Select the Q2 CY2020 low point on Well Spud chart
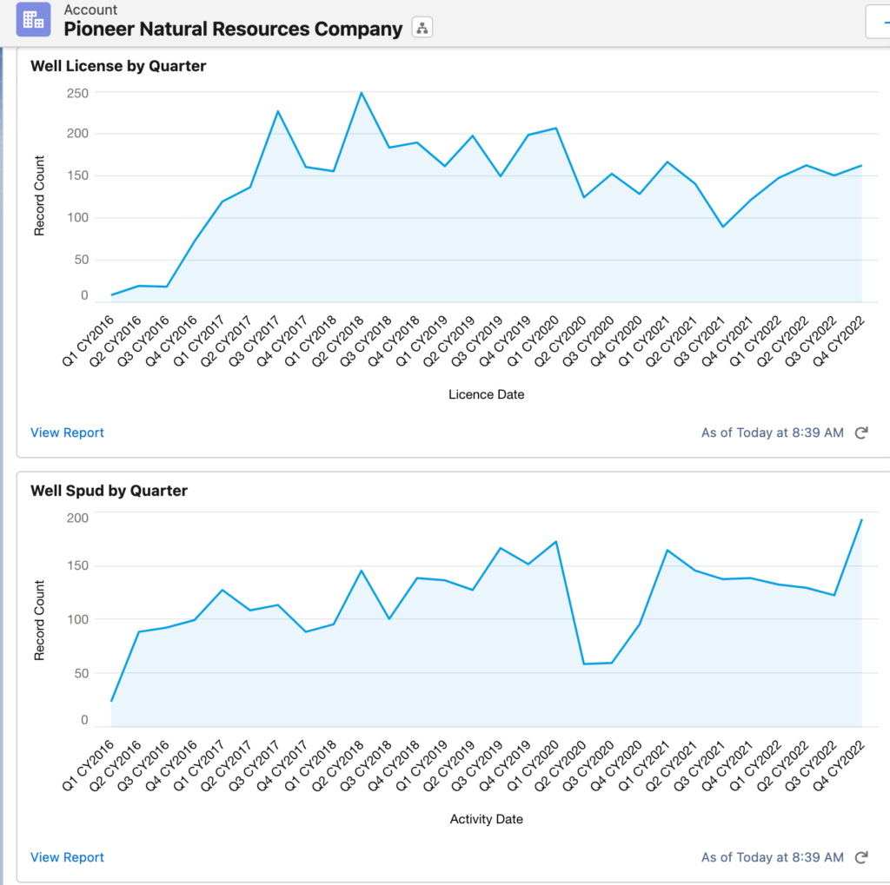This screenshot has height=885, width=890. tap(584, 664)
